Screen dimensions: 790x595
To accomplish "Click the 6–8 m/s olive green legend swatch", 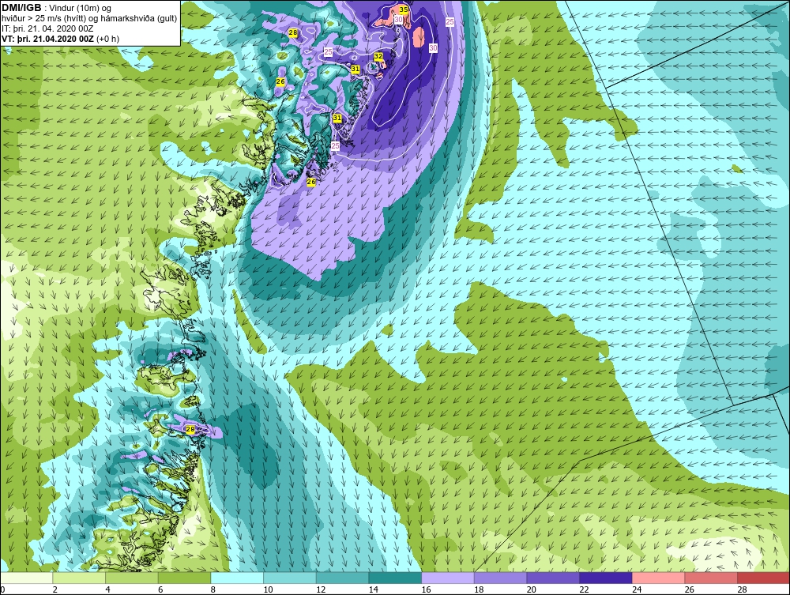I will pyautogui.click(x=184, y=578).
